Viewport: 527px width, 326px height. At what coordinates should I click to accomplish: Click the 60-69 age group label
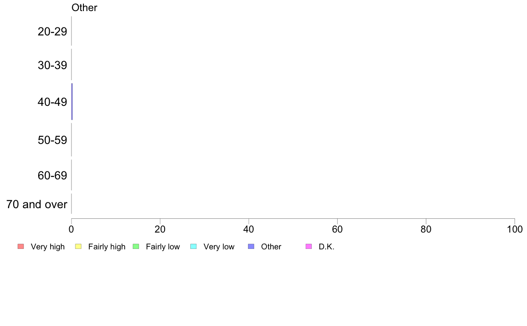pyautogui.click(x=52, y=175)
